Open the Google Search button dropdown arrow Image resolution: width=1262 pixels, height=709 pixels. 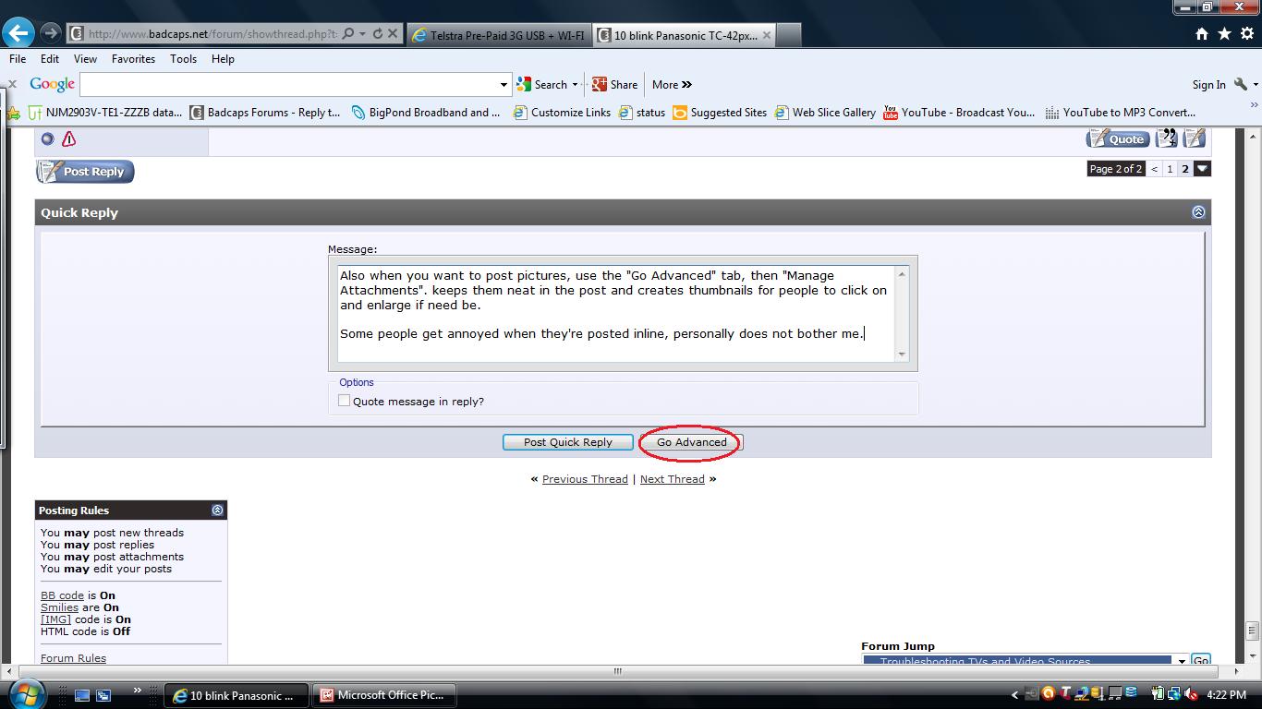[x=575, y=84]
